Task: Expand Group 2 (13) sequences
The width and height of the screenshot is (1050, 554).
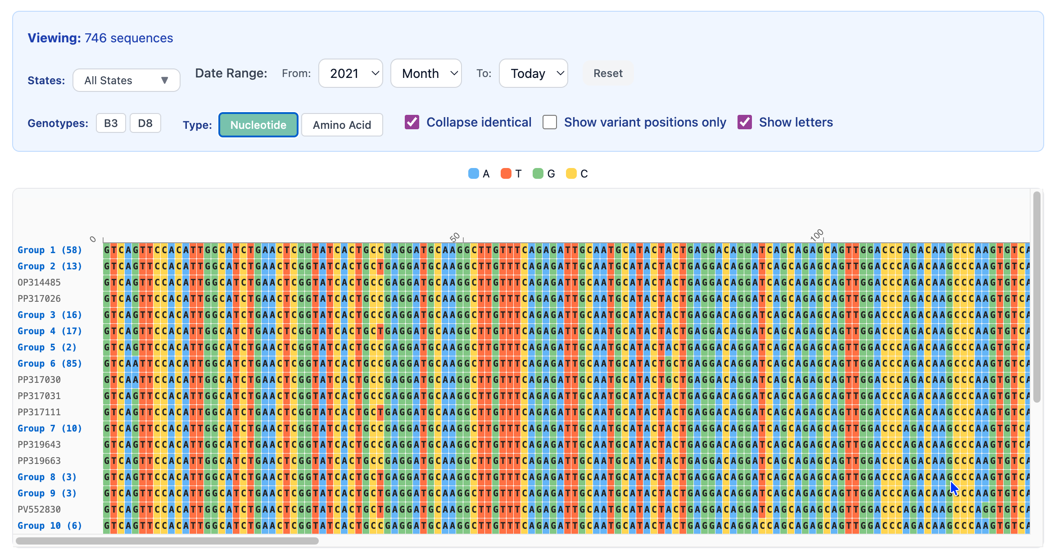Action: [x=50, y=266]
